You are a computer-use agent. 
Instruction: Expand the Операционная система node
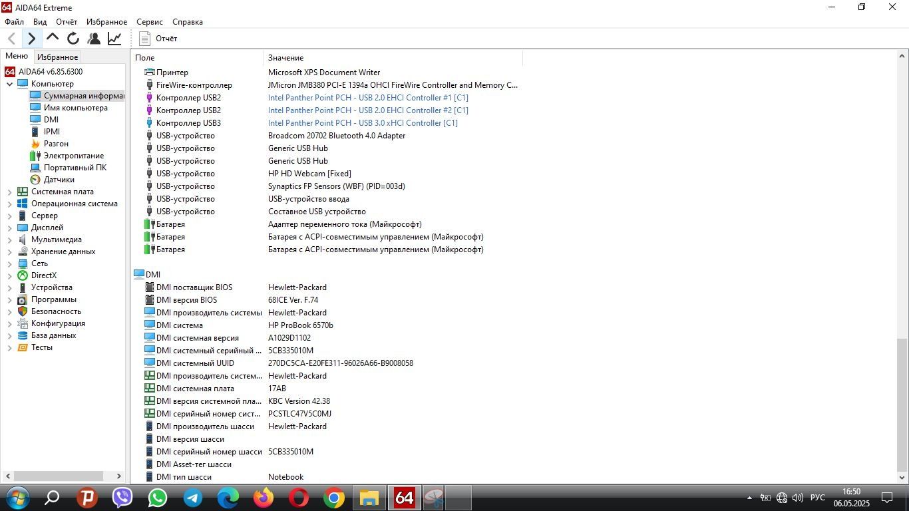pos(10,204)
